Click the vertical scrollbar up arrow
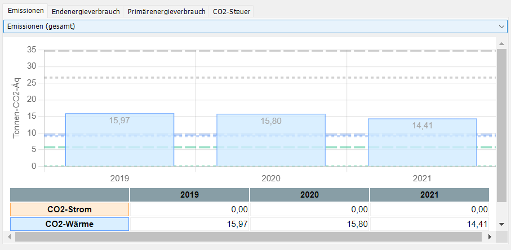Screen dimensions: 511x250 [501, 44]
